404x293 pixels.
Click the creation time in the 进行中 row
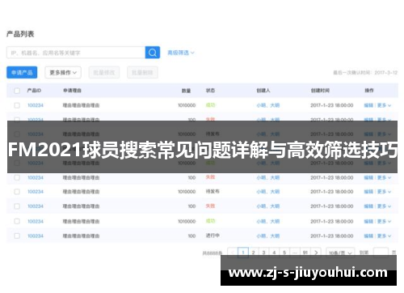click(332, 236)
